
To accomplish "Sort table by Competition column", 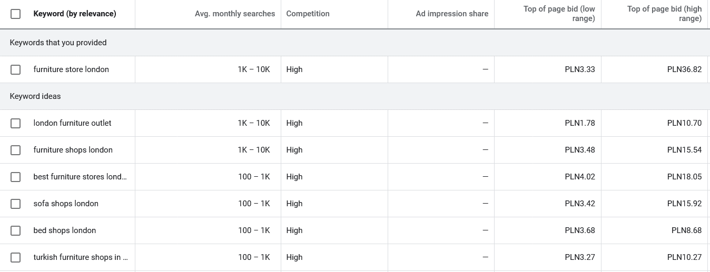I will point(308,14).
